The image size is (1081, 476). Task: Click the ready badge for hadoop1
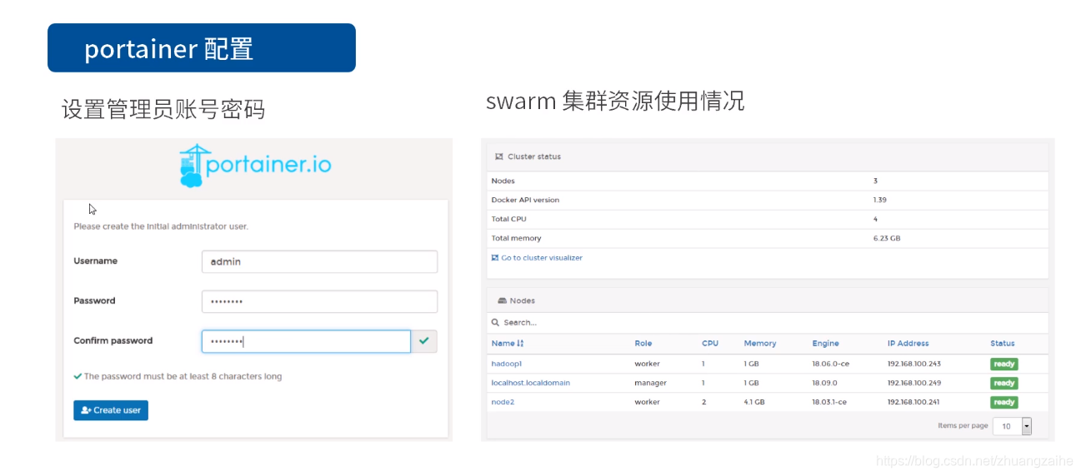click(x=1004, y=364)
